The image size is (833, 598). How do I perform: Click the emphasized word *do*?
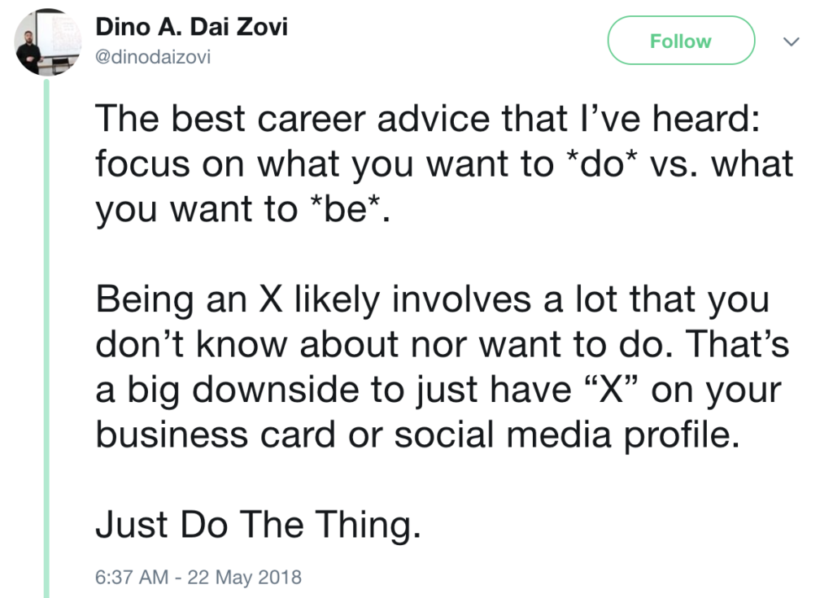point(601,164)
